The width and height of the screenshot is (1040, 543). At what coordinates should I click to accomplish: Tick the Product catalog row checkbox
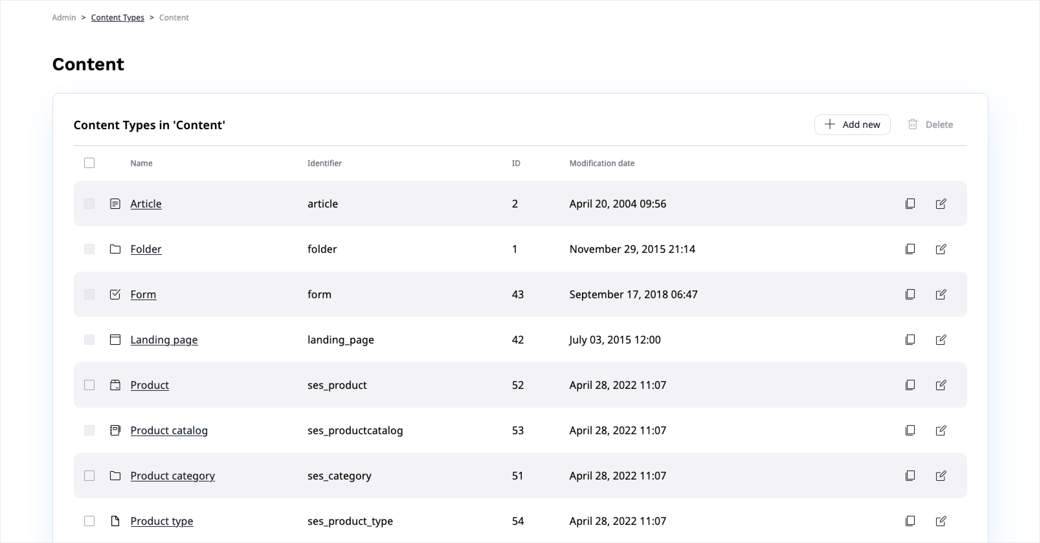(x=89, y=430)
